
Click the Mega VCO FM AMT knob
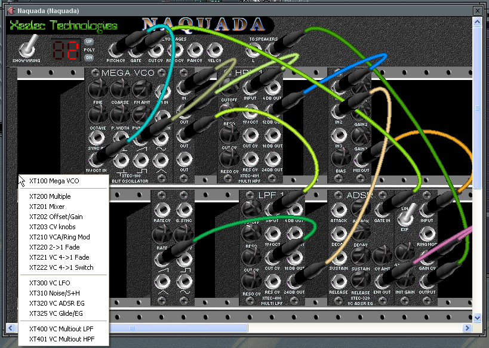pos(142,89)
